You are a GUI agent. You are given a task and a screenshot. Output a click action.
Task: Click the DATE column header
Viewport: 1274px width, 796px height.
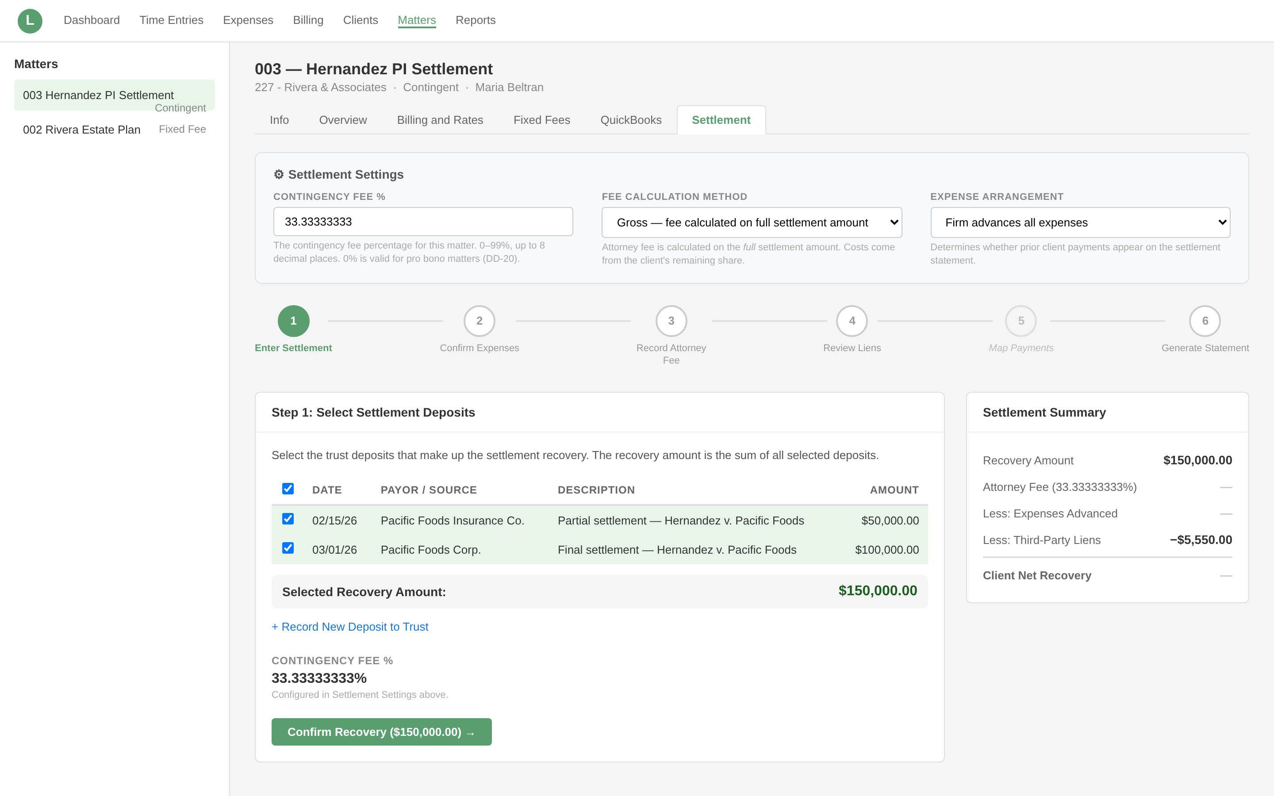pyautogui.click(x=326, y=490)
